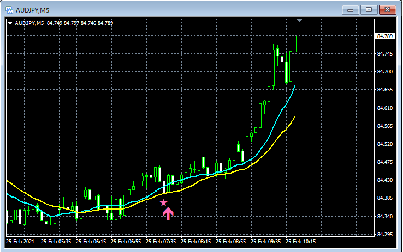Click the 84.610 price axis label
This screenshot has height=252, width=403.
tap(385, 108)
